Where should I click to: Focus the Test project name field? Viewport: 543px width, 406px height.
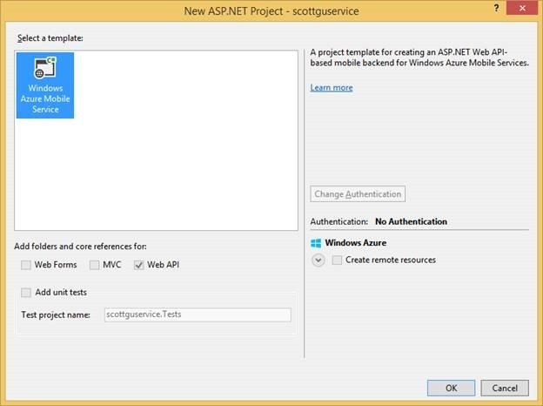click(x=196, y=315)
